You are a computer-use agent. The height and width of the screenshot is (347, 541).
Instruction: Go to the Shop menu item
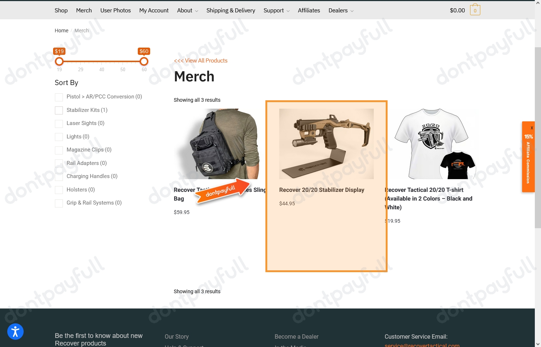click(61, 11)
